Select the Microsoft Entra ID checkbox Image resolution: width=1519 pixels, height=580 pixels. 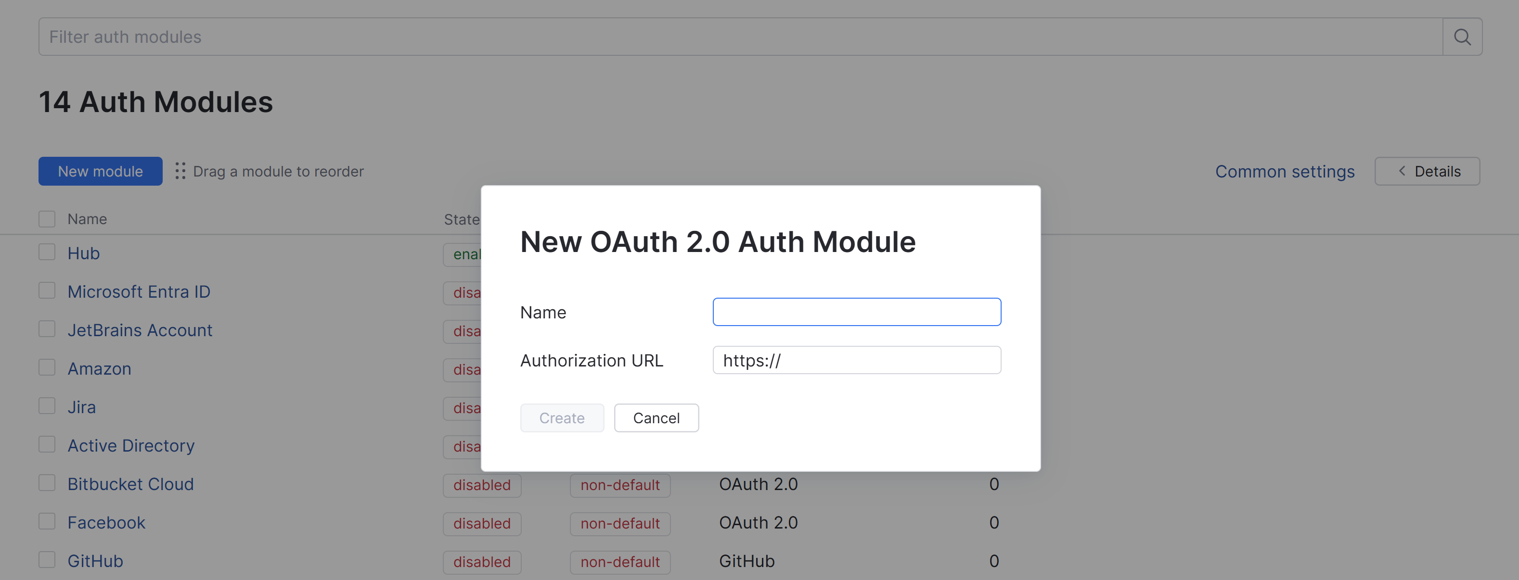pos(47,290)
